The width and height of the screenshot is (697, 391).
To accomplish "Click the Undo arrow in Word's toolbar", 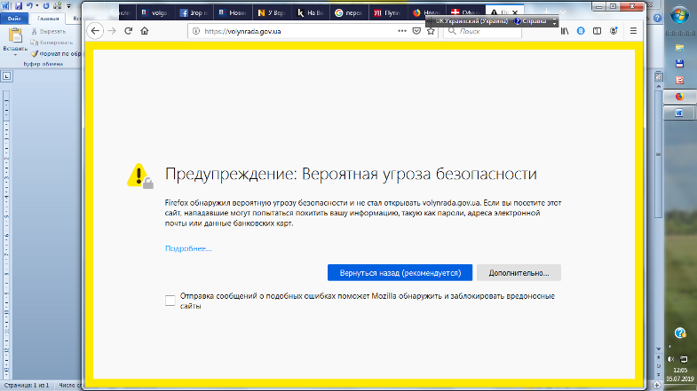I will point(29,5).
